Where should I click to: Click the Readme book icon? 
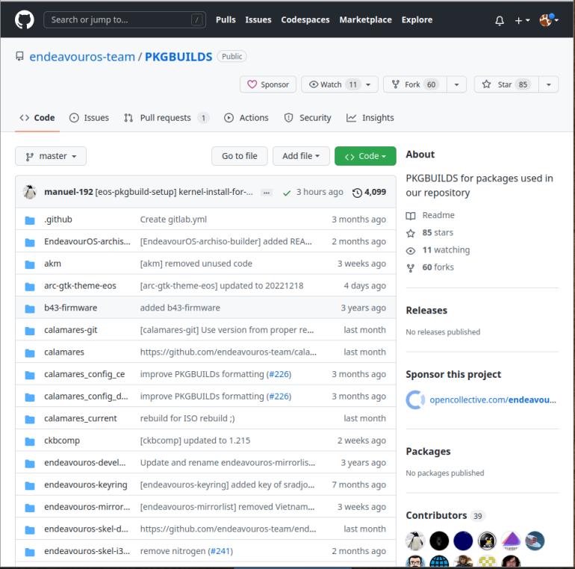pos(411,216)
